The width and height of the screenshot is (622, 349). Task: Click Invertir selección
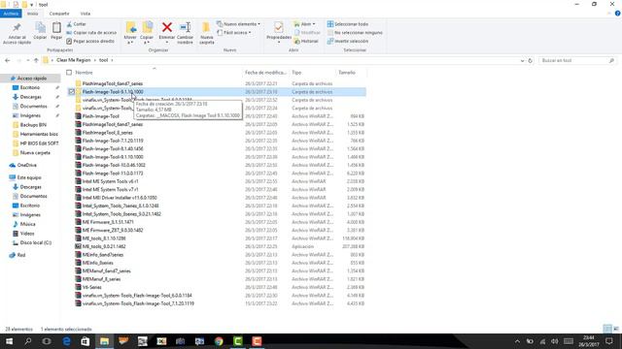click(348, 41)
